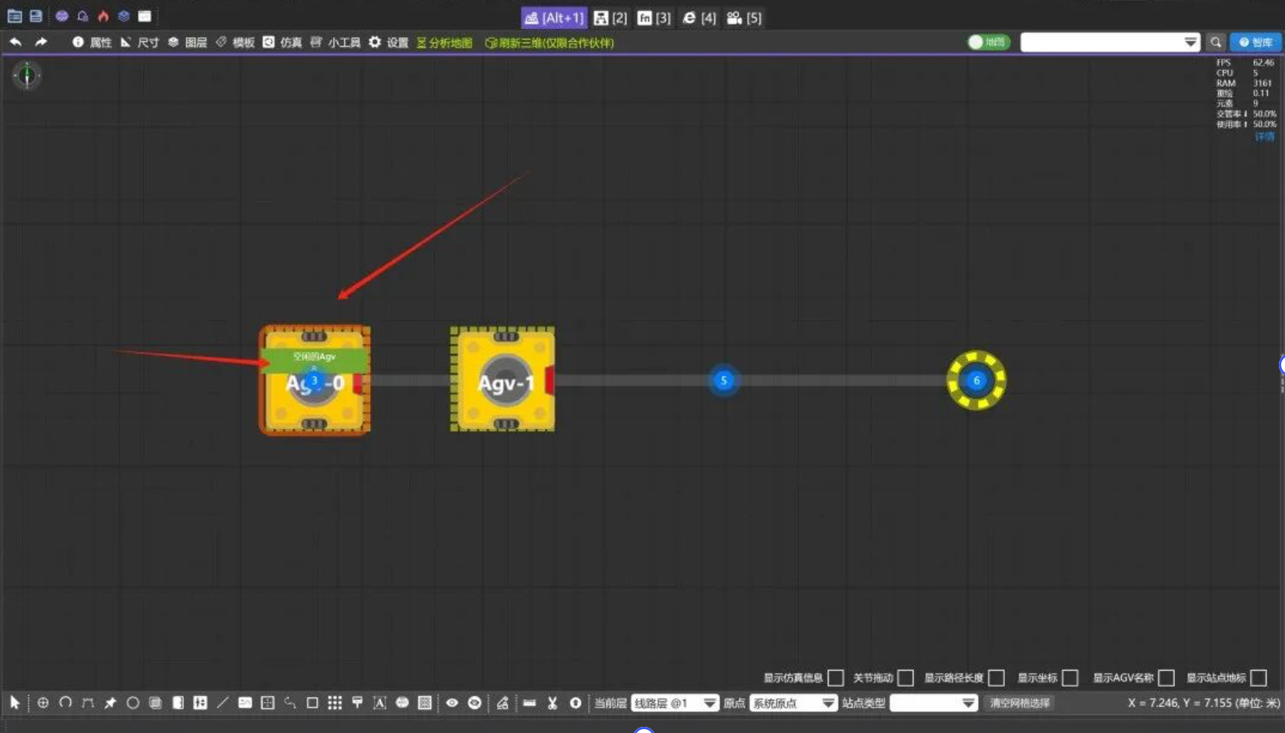
Task: Switch to the [Alt+1] tab
Action: pos(554,18)
